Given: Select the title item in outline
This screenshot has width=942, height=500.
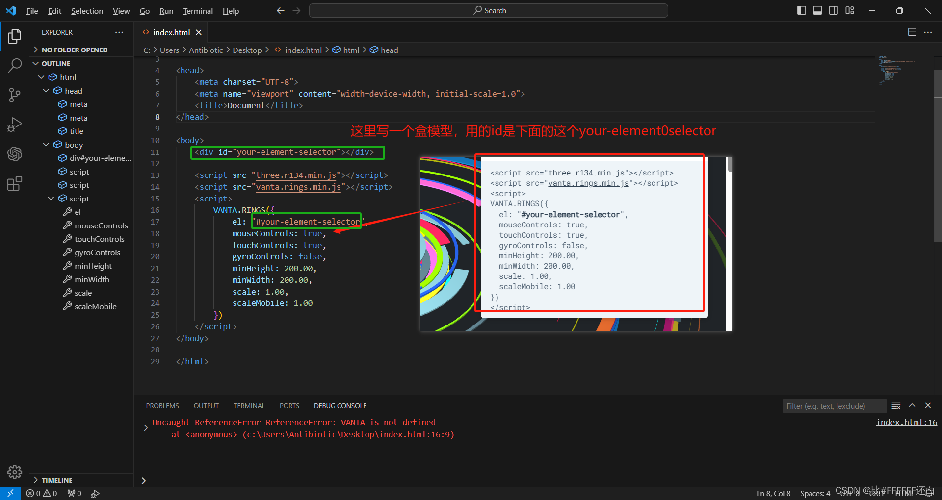Looking at the screenshot, I should coord(77,131).
